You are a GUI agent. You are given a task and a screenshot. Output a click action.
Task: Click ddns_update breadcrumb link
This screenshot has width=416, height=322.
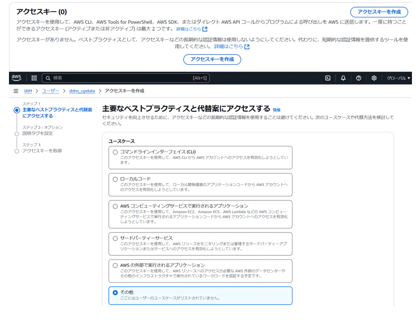click(82, 91)
